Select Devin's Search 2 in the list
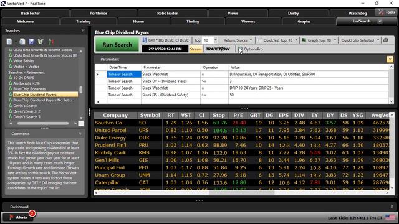The image size is (399, 224). 27,111
